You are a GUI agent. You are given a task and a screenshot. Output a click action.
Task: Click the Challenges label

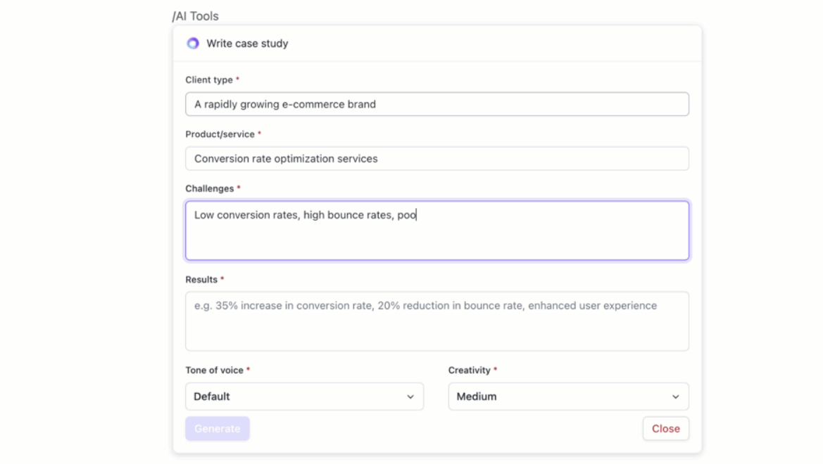point(209,188)
